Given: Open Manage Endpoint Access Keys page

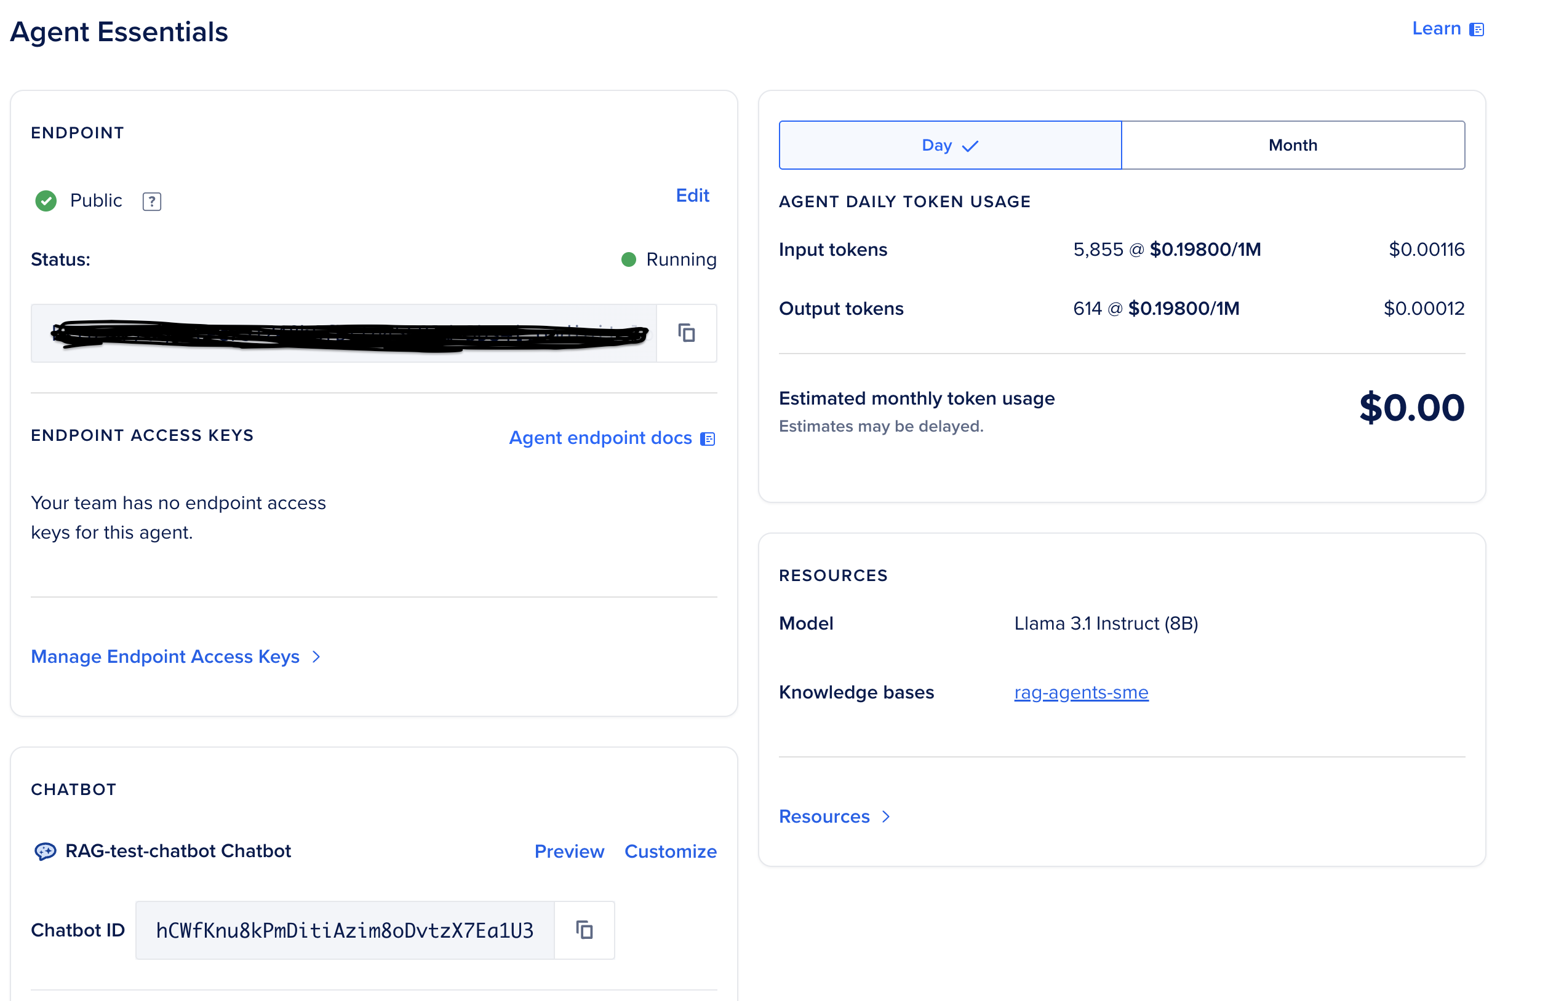Looking at the screenshot, I should tap(165, 657).
